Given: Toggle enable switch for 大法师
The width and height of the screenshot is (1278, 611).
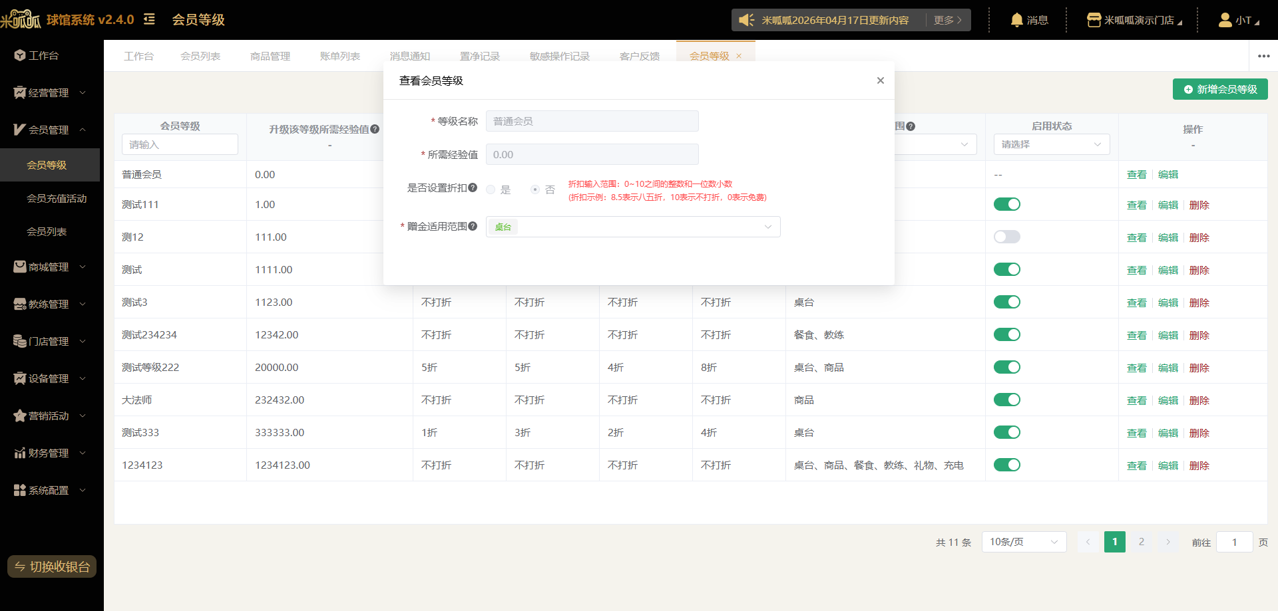Looking at the screenshot, I should [x=1007, y=400].
